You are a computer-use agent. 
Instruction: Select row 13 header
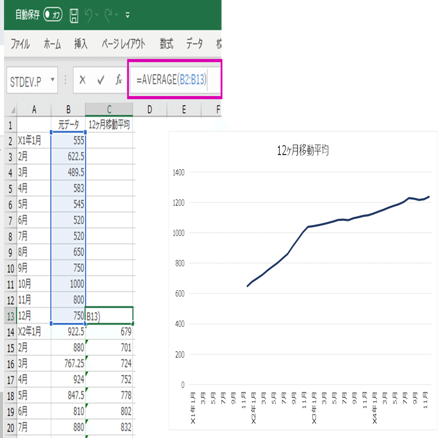(10, 316)
